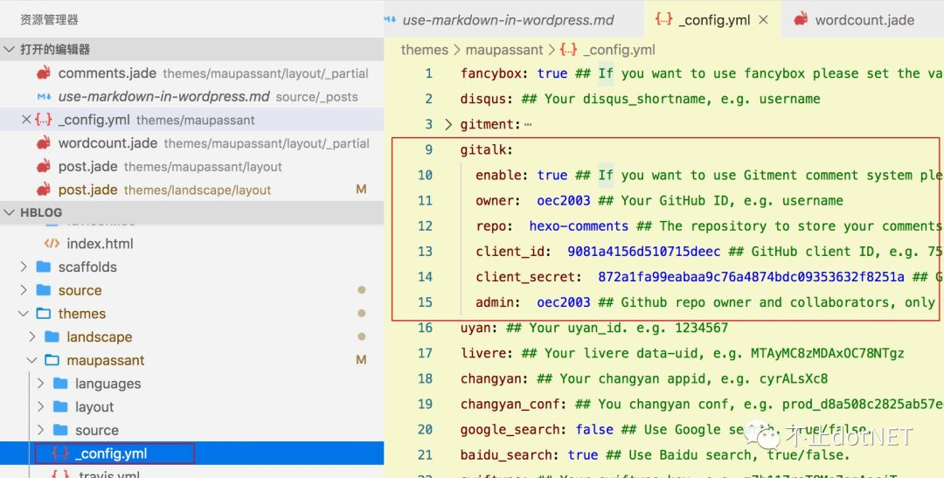
Task: Click the YAML braces icon in breadcrumb
Action: tap(568, 50)
